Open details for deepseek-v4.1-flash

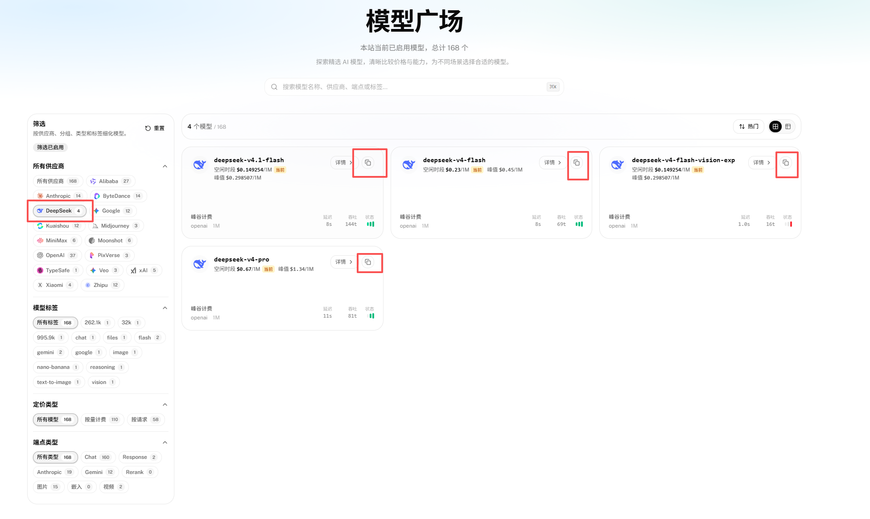tap(344, 163)
